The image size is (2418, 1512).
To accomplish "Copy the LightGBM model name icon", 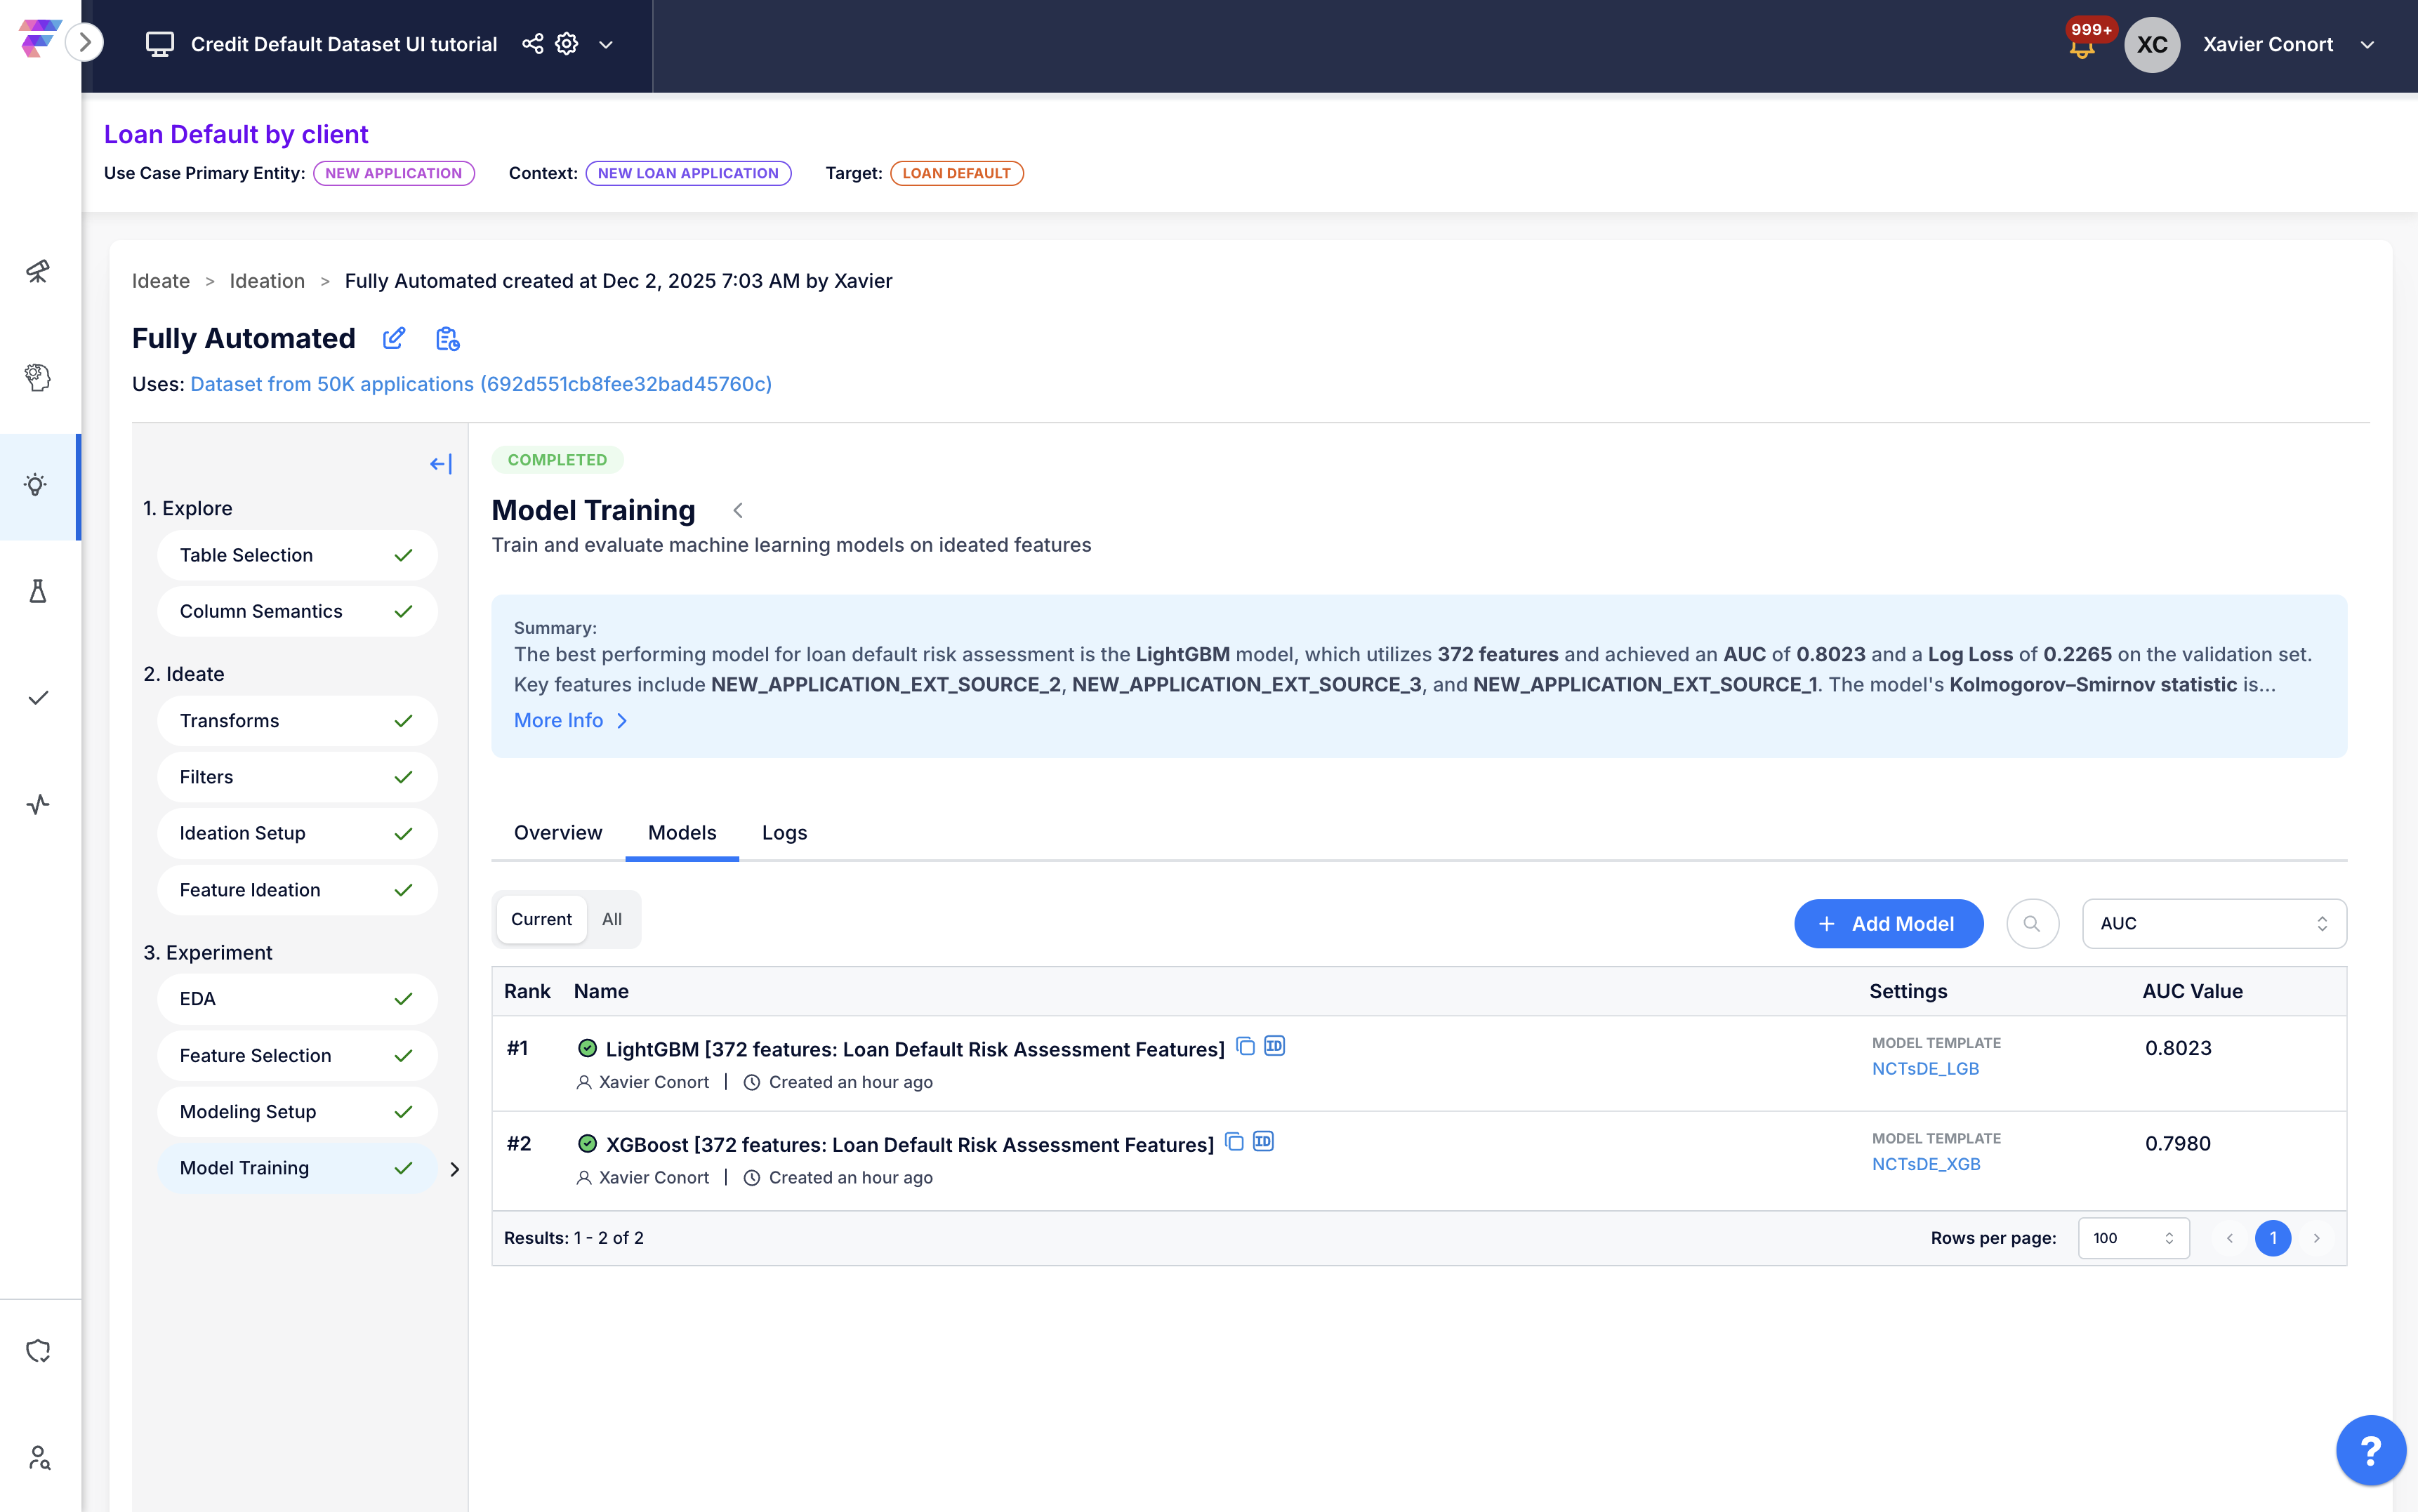I will tap(1245, 1046).
